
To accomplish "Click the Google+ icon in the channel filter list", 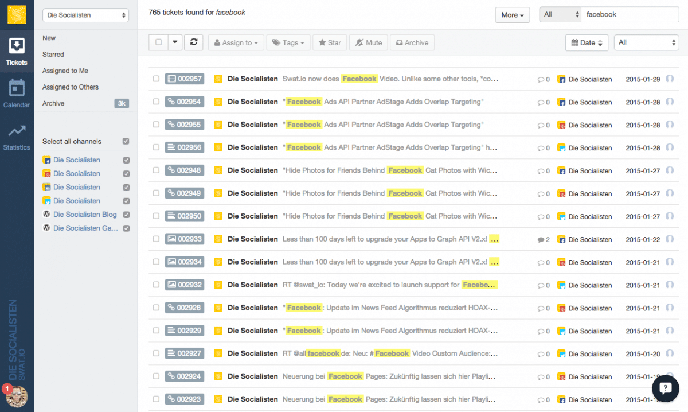I will [x=47, y=174].
